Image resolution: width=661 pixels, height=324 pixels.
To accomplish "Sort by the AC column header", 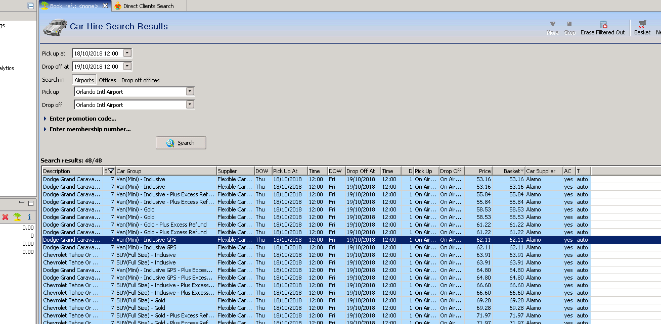I will [569, 171].
